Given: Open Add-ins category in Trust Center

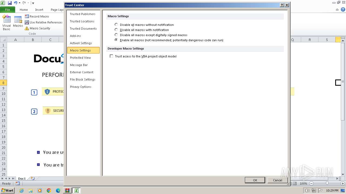Looking at the screenshot, I should tap(83, 36).
